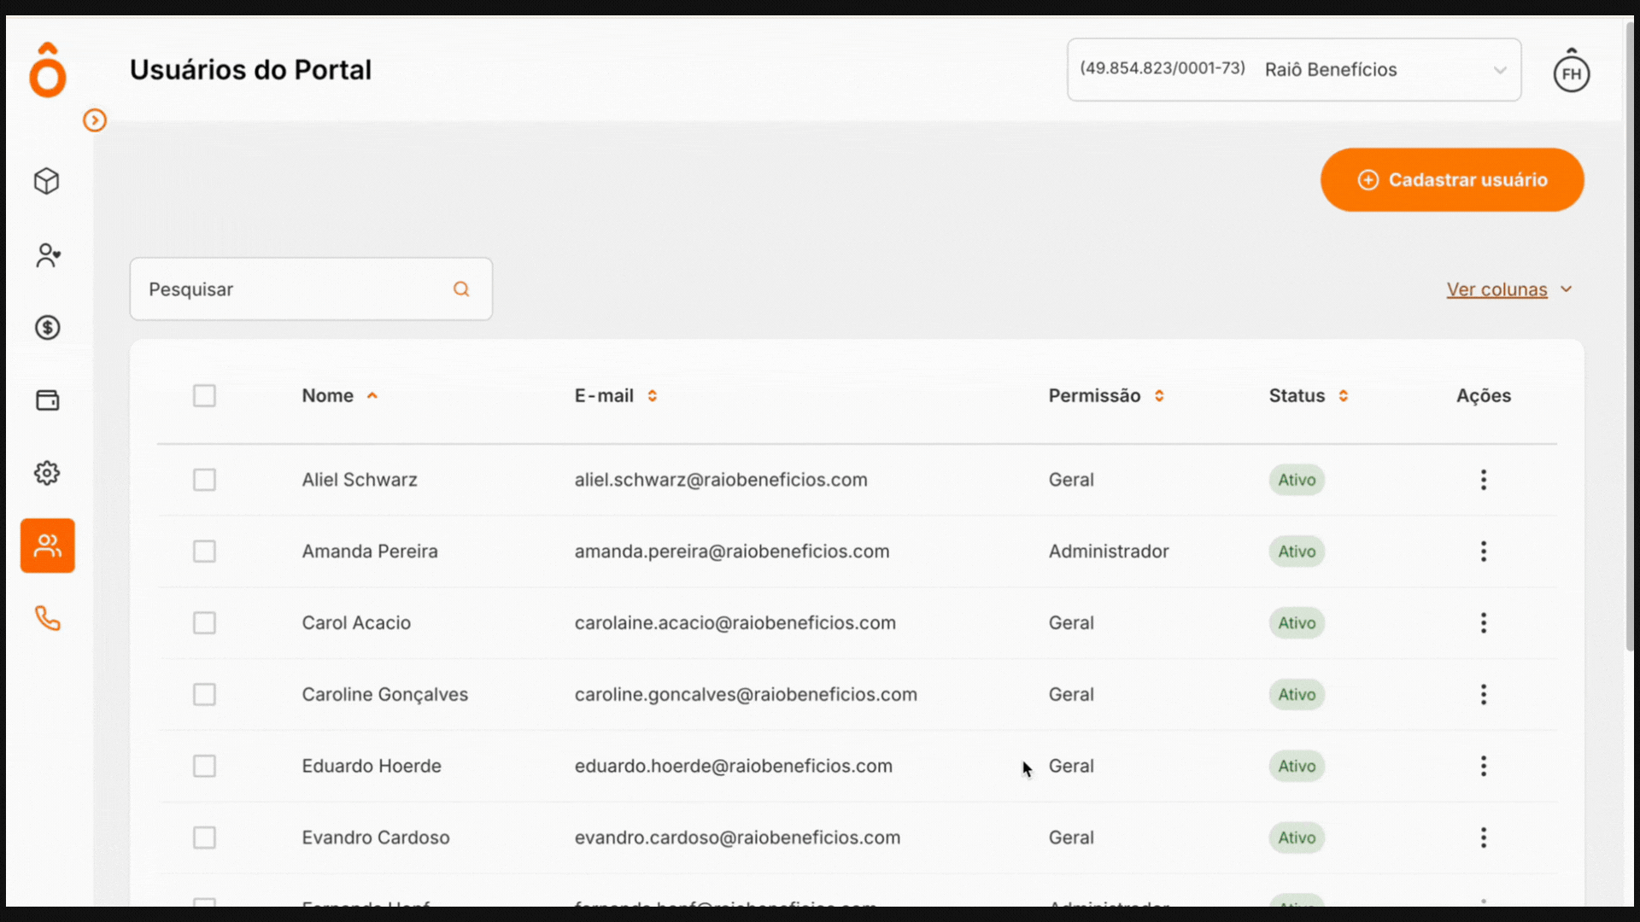Expand the sidebar with orange arrow
Viewport: 1640px width, 922px height.
[95, 120]
